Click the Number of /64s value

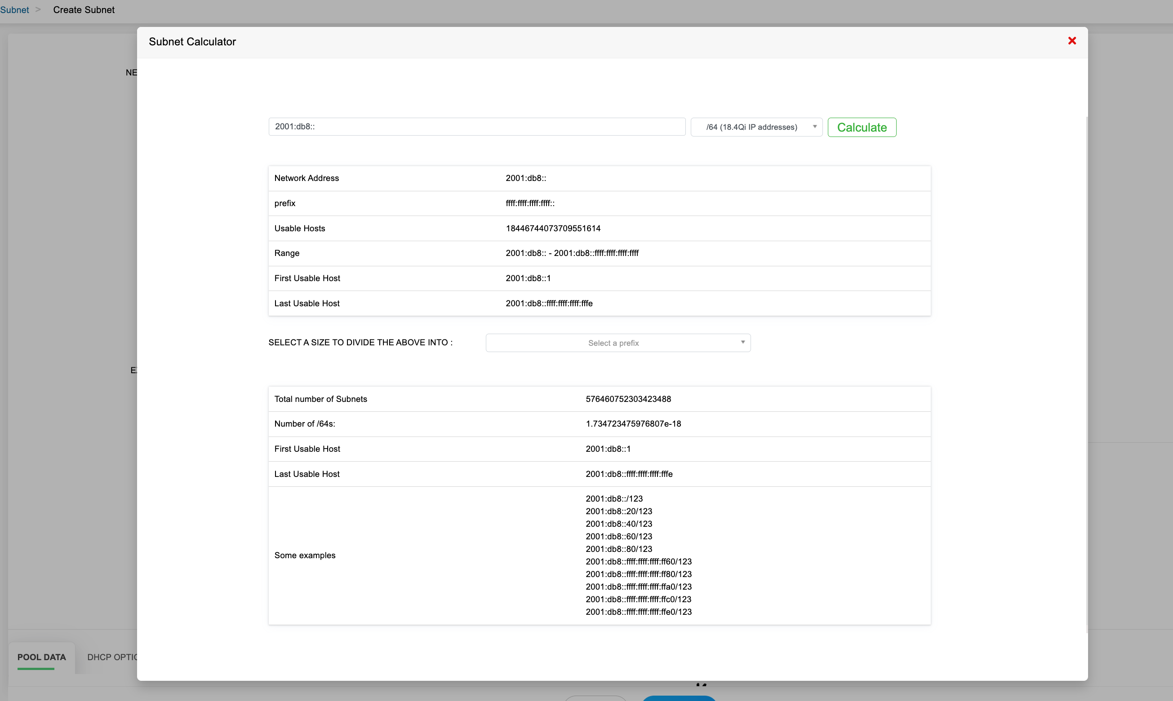click(x=633, y=424)
